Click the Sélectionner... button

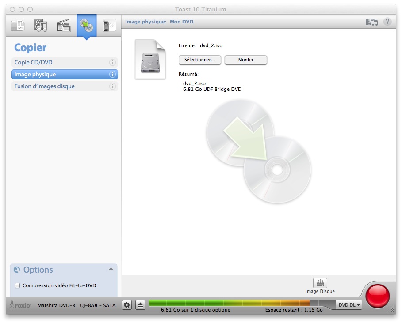coord(200,60)
